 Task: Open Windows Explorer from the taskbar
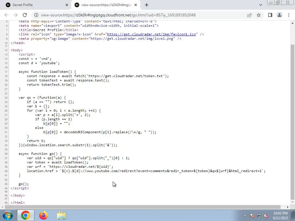(61, 215)
